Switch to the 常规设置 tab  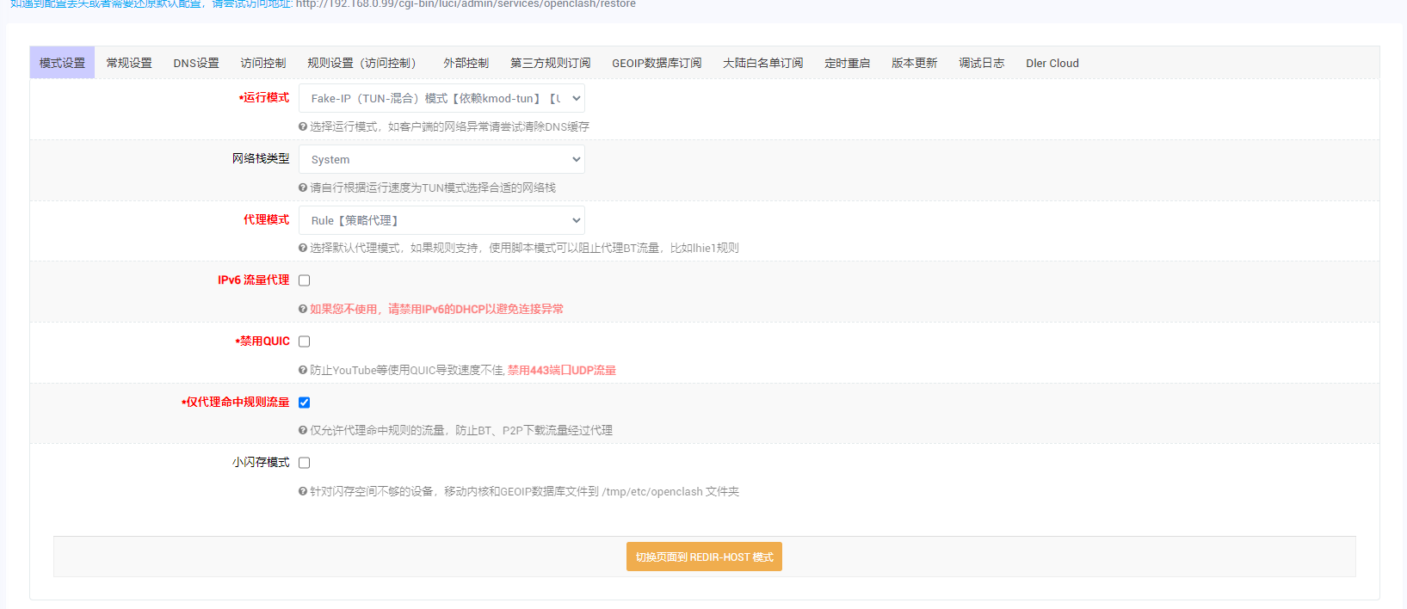pyautogui.click(x=129, y=63)
